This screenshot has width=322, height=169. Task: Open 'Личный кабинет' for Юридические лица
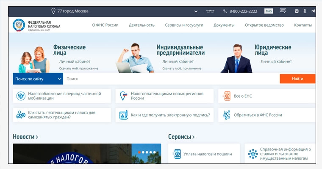[x=276, y=61]
